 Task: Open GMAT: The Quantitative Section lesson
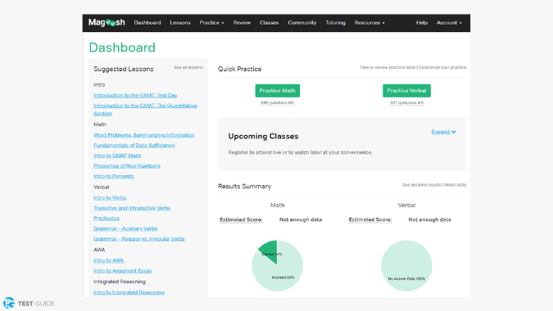pos(145,109)
